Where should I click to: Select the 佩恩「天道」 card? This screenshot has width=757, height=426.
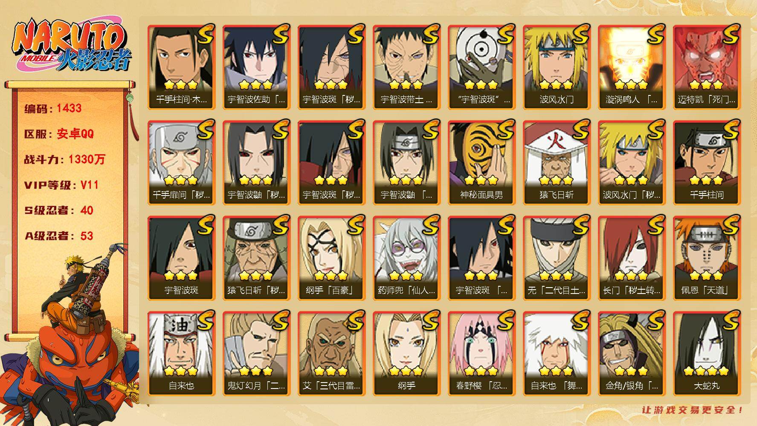click(707, 258)
